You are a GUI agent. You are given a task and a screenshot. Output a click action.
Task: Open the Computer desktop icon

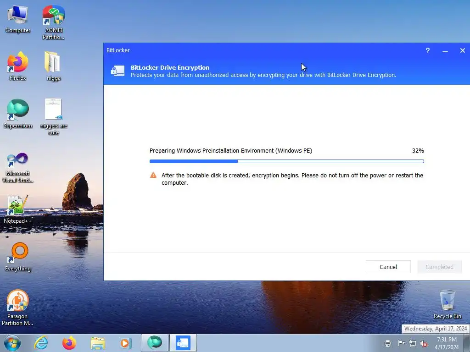pos(18,18)
